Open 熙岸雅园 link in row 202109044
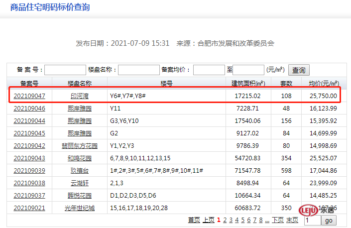This screenshot has height=228, width=351. click(80, 121)
